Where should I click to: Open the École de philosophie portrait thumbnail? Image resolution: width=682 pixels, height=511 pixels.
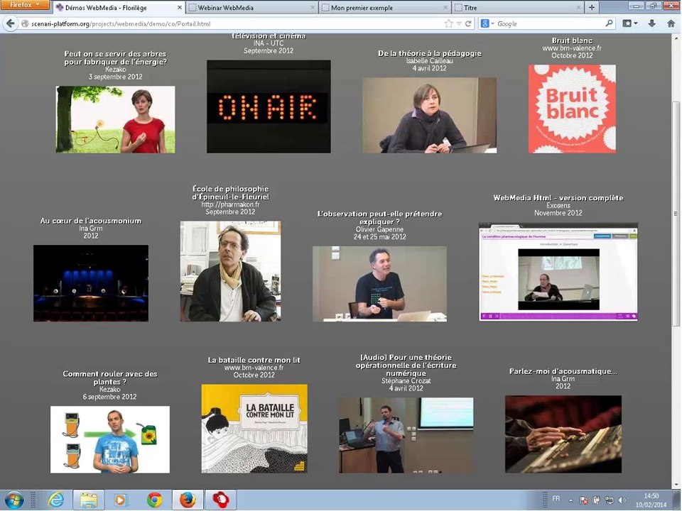click(x=230, y=271)
